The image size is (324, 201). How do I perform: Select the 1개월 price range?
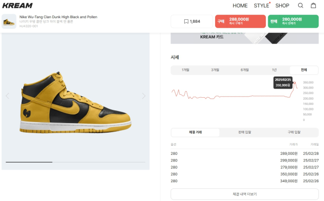[186, 70]
